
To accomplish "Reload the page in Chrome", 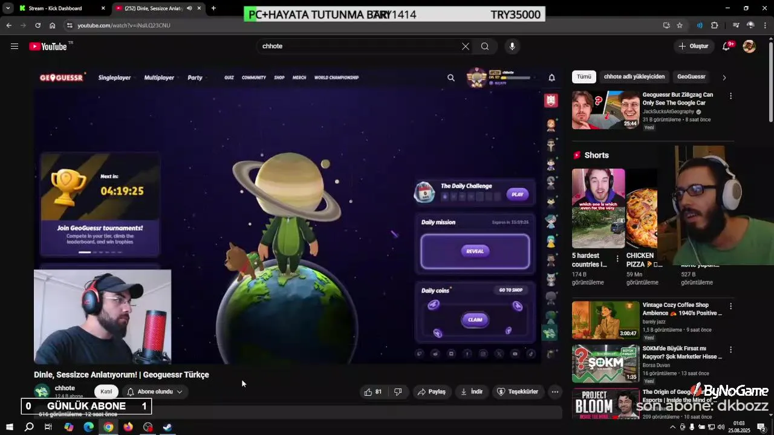I will point(37,25).
